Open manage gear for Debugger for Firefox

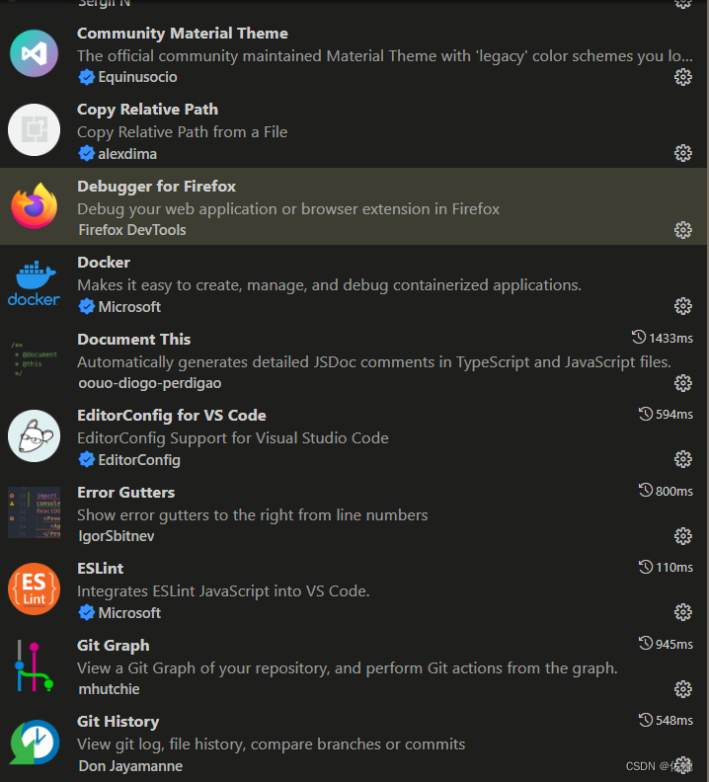pos(682,230)
